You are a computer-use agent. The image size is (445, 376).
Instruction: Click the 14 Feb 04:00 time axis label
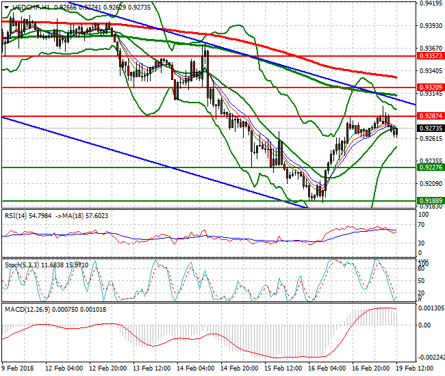pos(196,368)
